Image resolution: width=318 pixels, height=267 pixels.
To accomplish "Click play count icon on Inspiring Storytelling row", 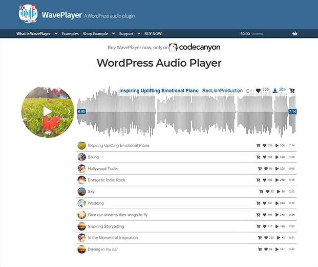I will pyautogui.click(x=277, y=226).
